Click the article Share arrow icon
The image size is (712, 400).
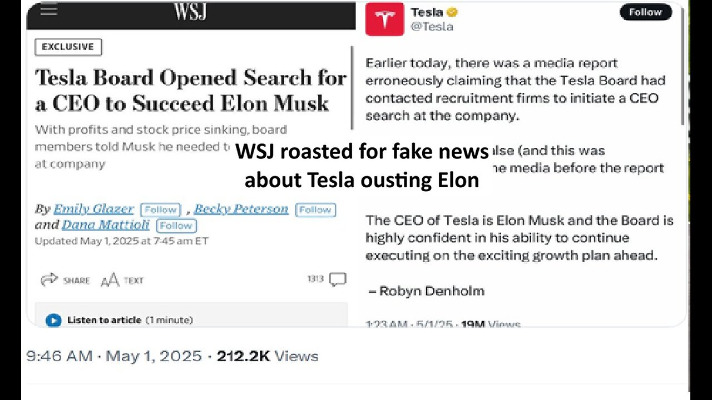(49, 280)
